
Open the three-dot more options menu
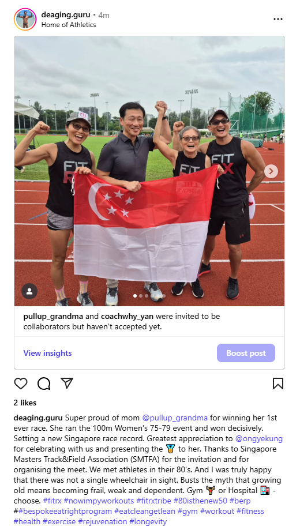(x=278, y=19)
